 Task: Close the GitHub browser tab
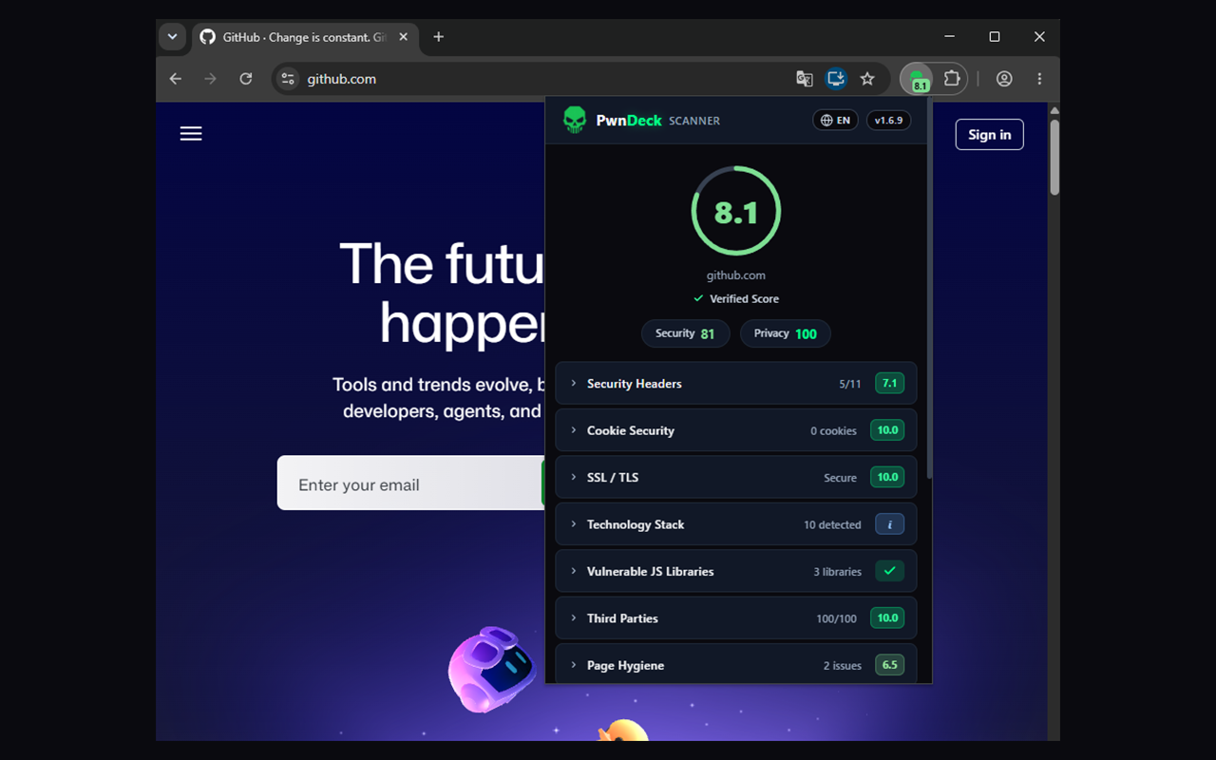[404, 37]
